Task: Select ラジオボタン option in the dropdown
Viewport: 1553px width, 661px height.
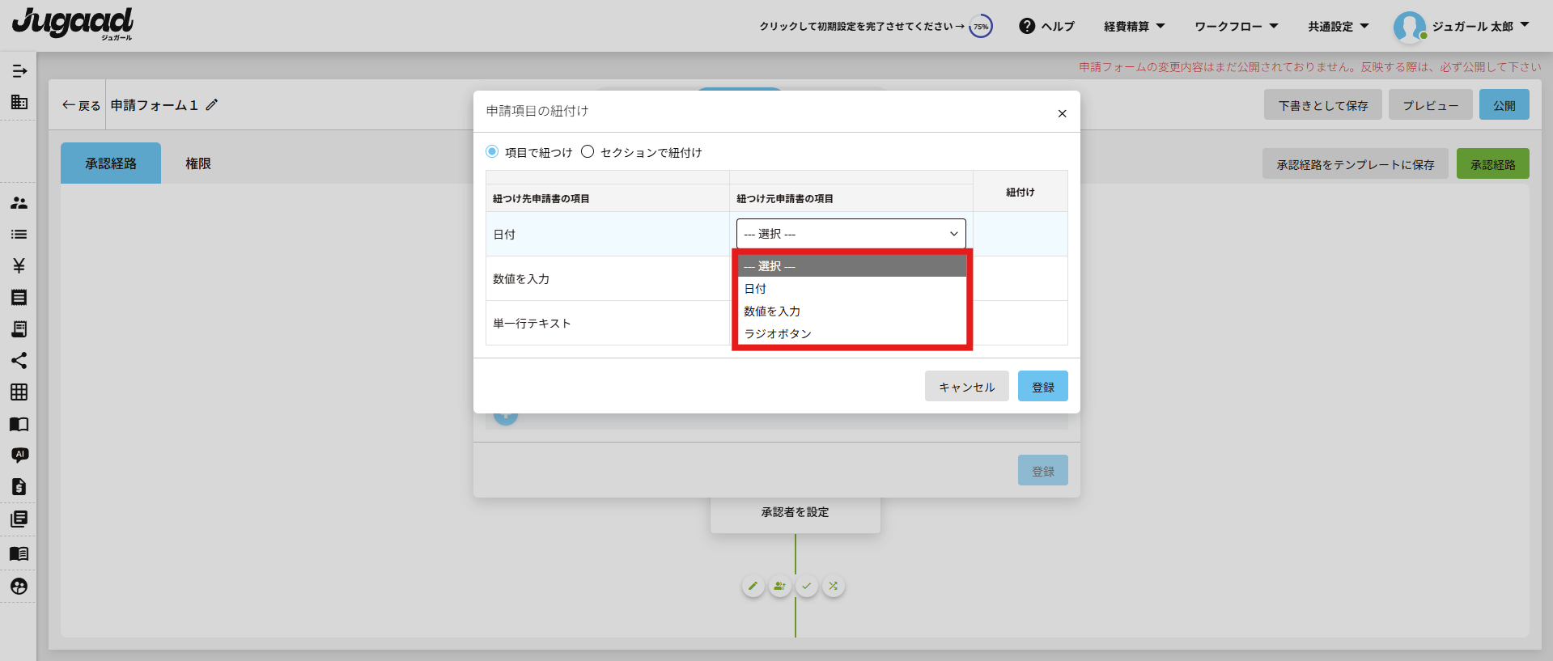Action: coord(777,334)
